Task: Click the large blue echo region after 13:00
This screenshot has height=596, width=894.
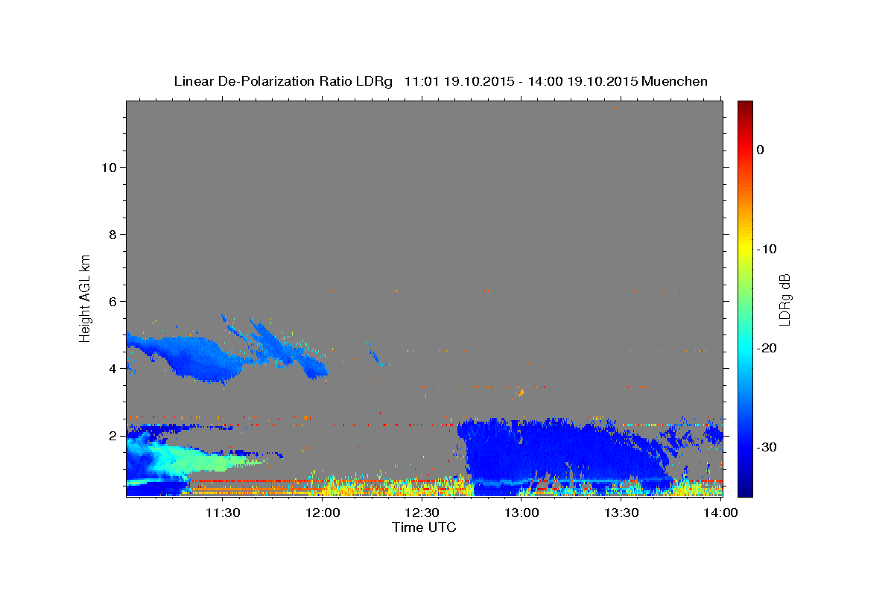Action: (x=566, y=454)
